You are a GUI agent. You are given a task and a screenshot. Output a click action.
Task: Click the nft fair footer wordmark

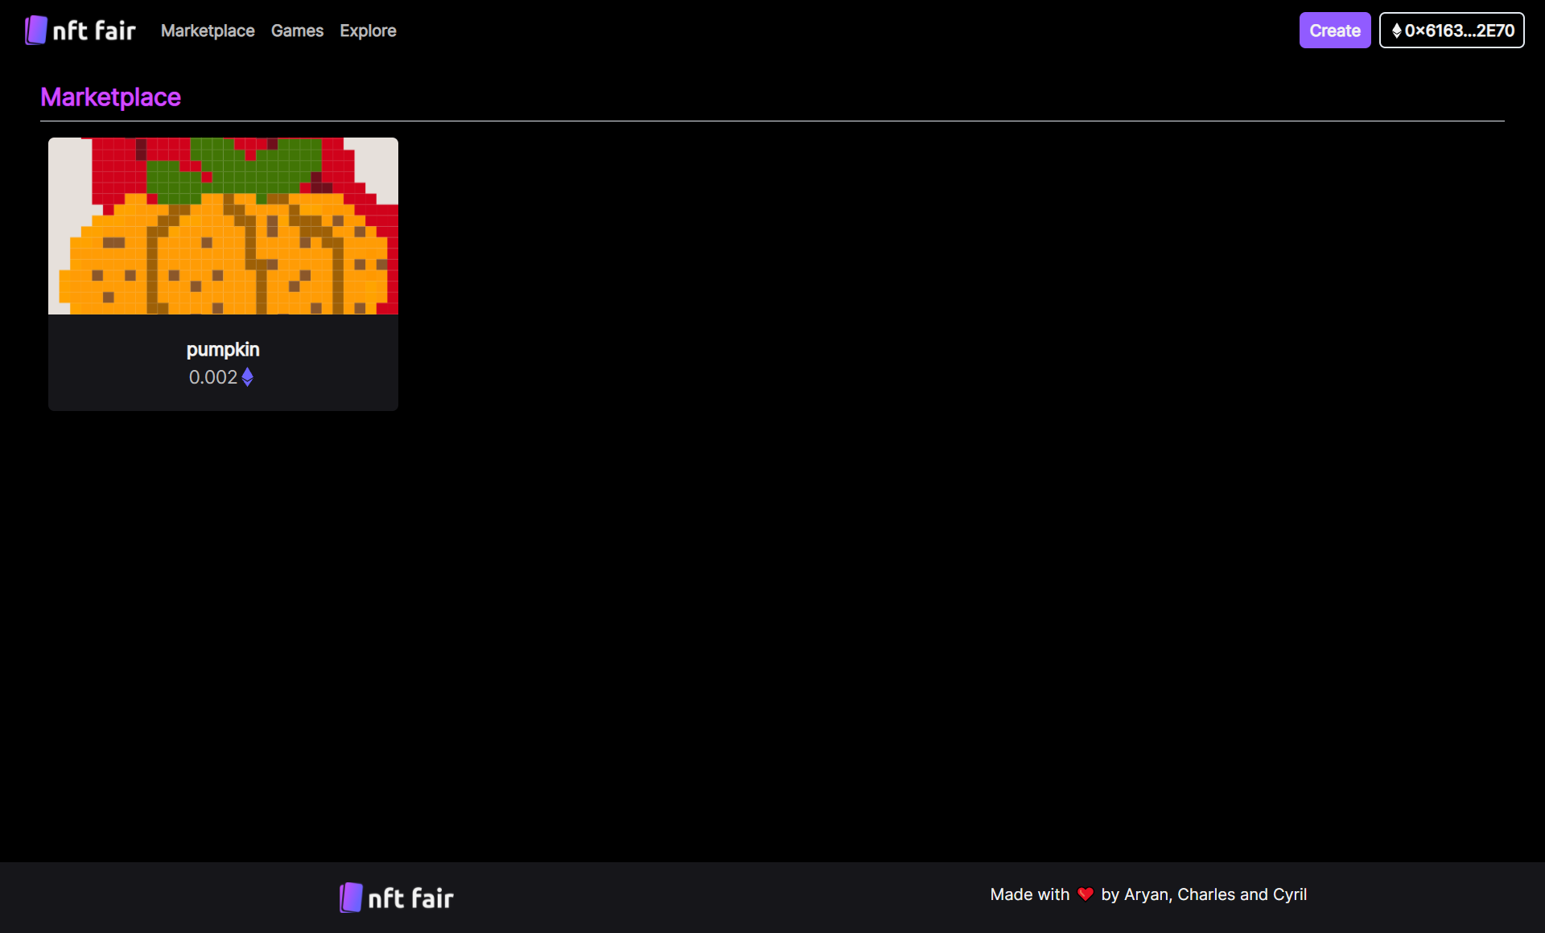tap(410, 898)
